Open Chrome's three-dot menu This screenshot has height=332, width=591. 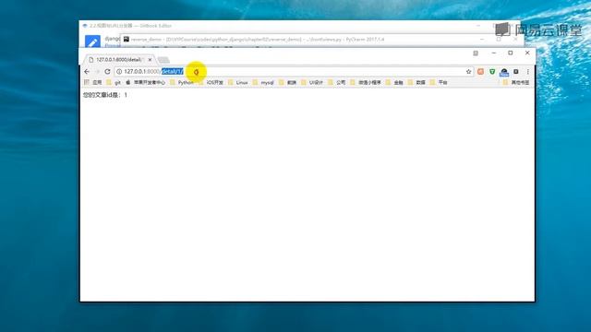coord(527,72)
